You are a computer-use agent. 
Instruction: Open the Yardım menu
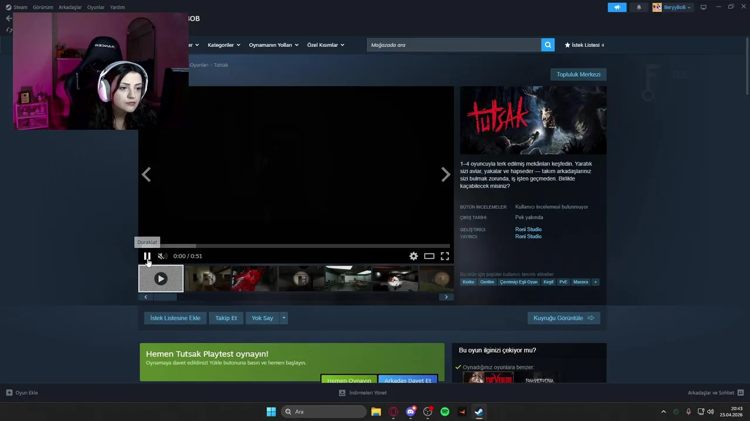(x=117, y=7)
